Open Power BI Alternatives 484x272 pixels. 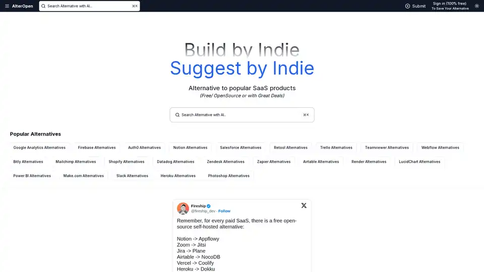(32, 176)
